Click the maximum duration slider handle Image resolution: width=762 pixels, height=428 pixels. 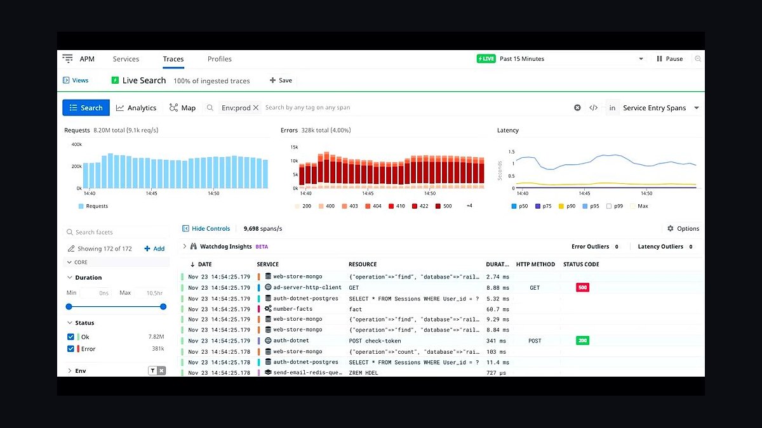(163, 307)
